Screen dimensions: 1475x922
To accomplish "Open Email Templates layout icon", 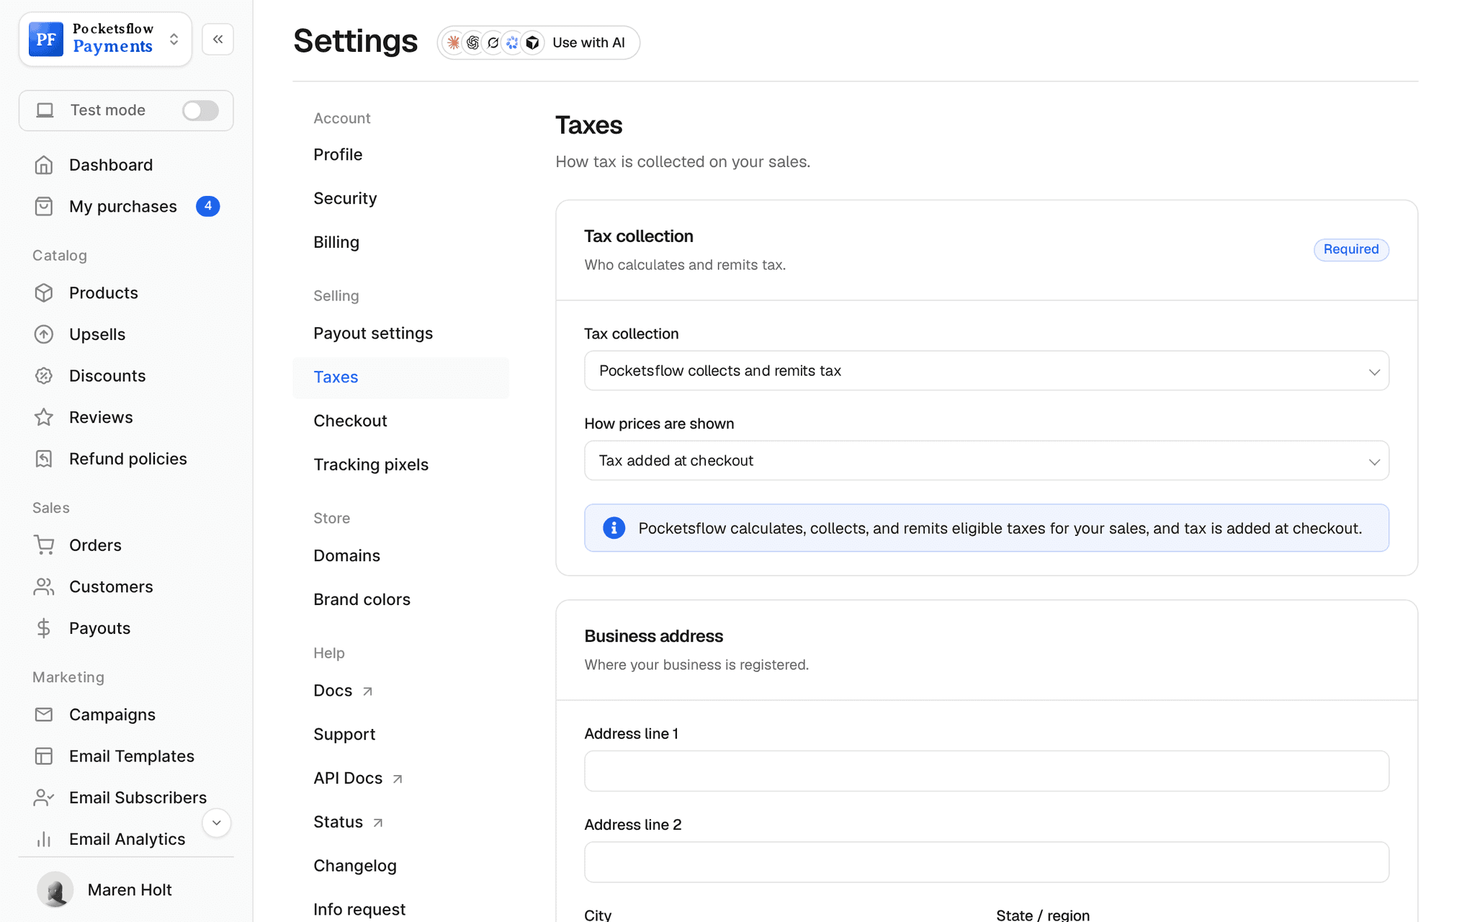I will pos(44,756).
